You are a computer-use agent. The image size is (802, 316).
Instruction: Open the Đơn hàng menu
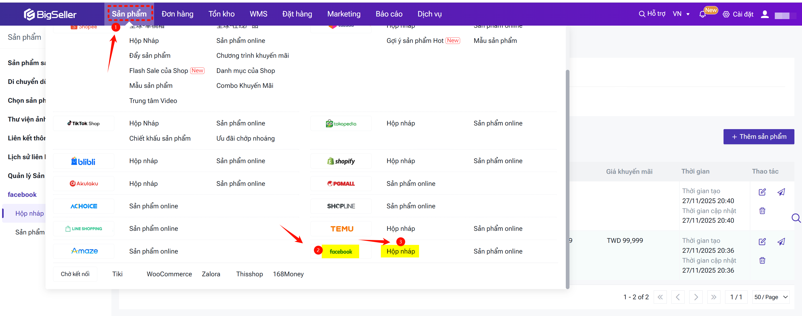coord(177,14)
